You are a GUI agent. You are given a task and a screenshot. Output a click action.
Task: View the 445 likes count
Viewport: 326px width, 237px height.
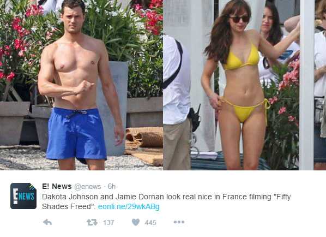(x=150, y=223)
